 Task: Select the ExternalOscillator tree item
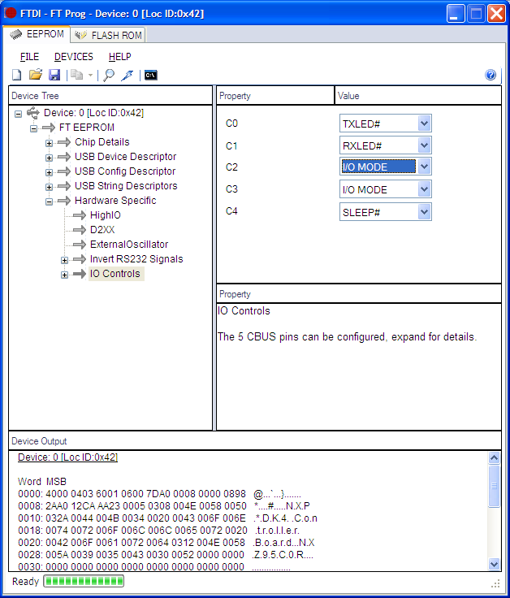(129, 244)
